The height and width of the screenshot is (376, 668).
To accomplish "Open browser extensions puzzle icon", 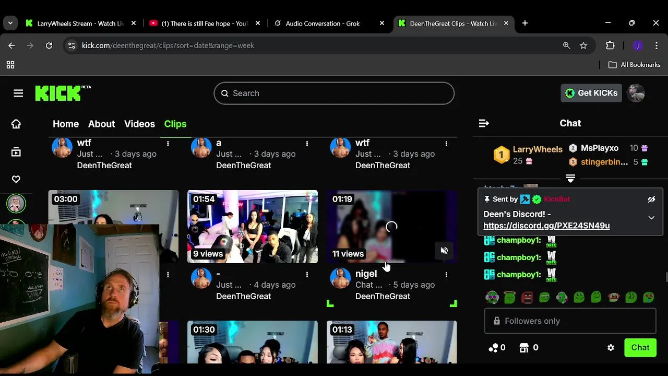I will [x=610, y=45].
